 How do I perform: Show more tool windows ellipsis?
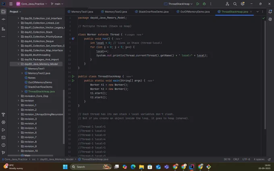coord(3,37)
